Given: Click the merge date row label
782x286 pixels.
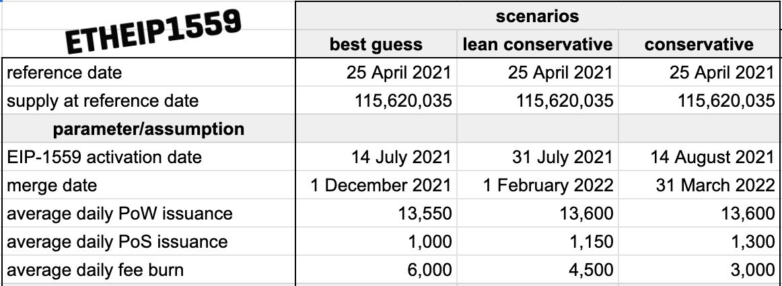Looking at the screenshot, I should [x=52, y=185].
